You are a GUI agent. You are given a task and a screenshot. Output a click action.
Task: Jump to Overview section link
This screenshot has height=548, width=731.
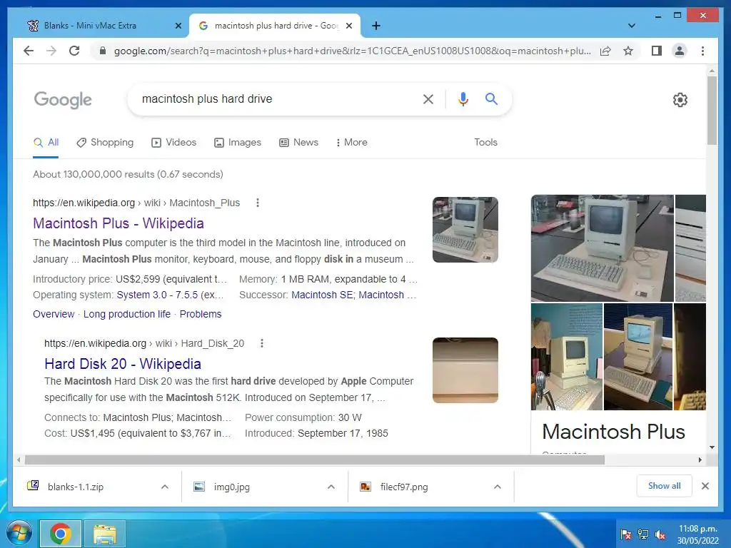click(54, 314)
